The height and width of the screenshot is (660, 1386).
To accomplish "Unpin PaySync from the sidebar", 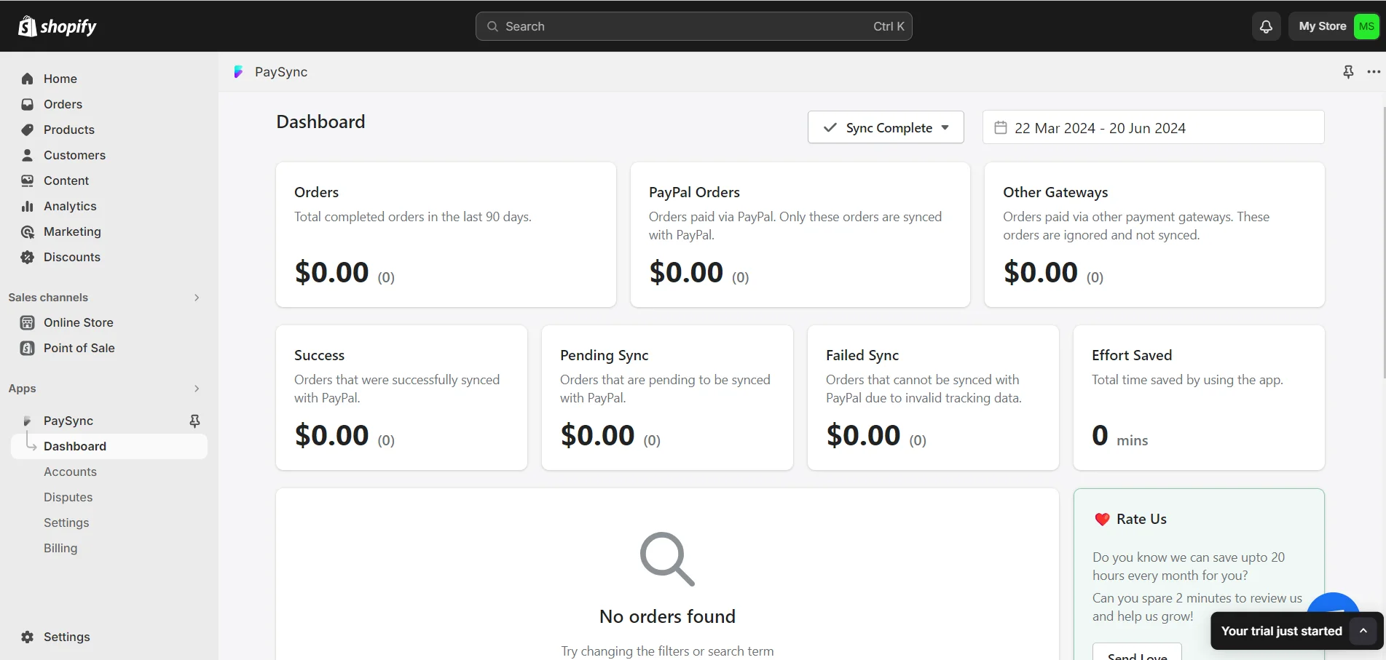I will tap(194, 421).
